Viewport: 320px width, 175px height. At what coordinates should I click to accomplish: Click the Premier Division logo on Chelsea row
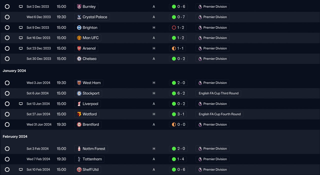pos(200,59)
